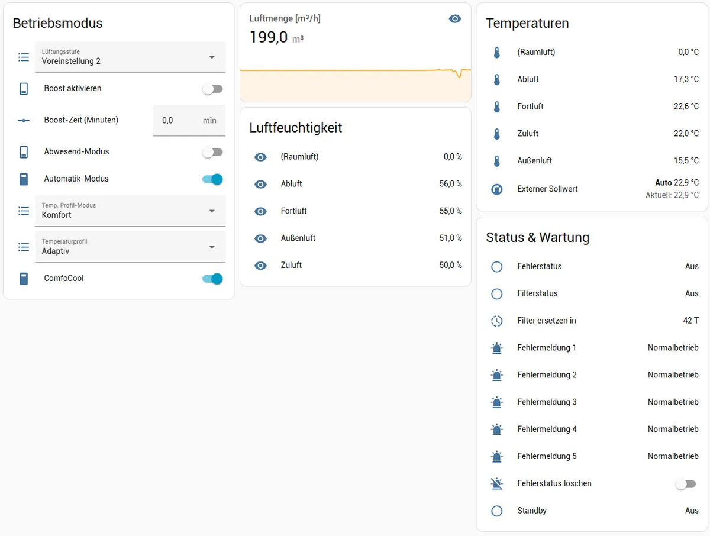Viewport: 710px width, 536px height.
Task: Click the thermometer icon for Zuluft temperature
Action: [x=497, y=134]
